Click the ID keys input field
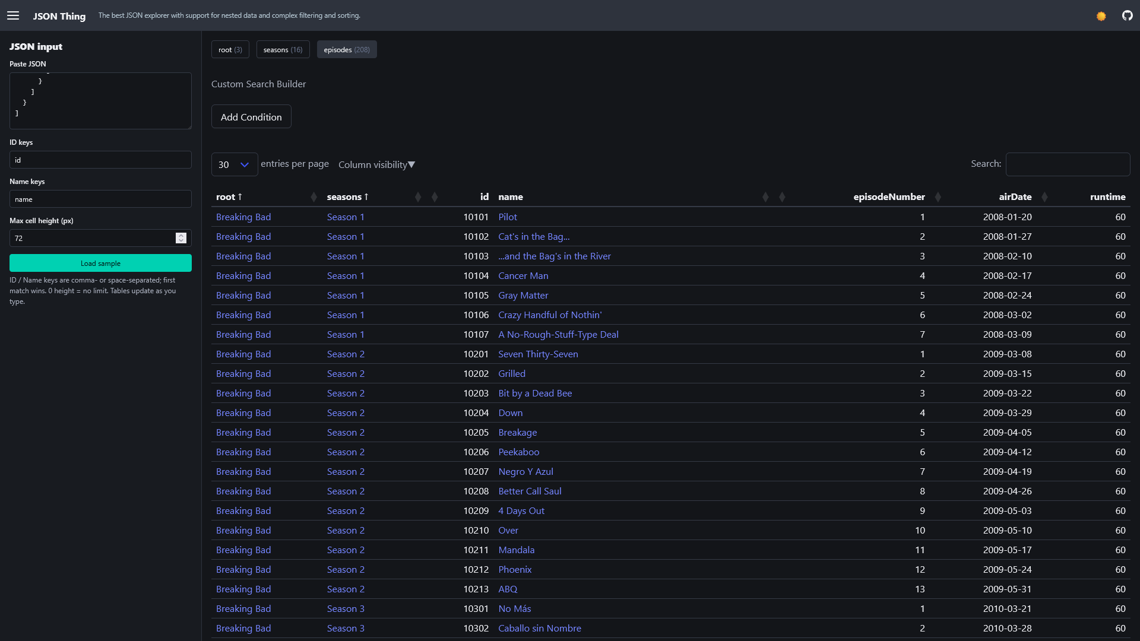 100,160
